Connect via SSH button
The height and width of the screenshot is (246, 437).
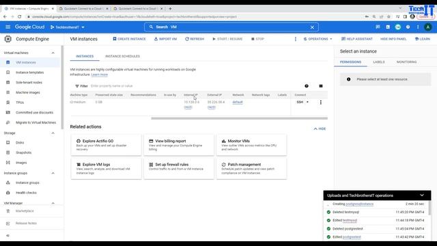300,102
